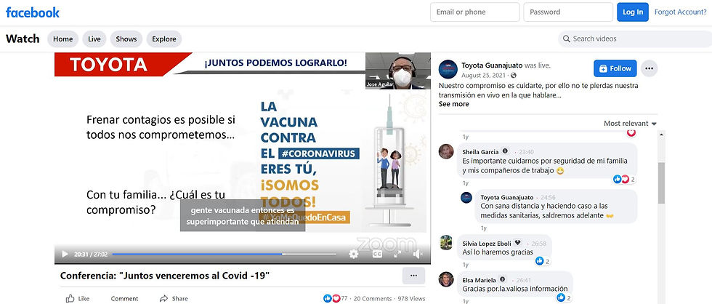View reactions on Sheila Garcia's comment
712x304 pixels.
click(624, 180)
